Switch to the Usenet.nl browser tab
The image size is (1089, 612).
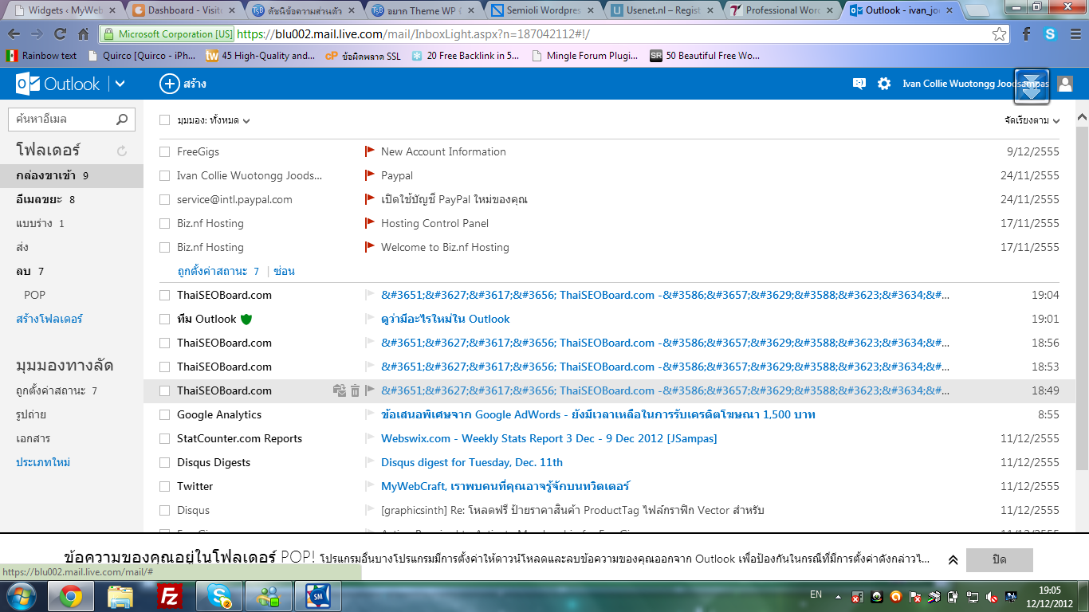[x=661, y=10]
